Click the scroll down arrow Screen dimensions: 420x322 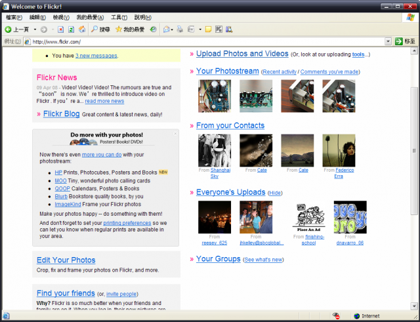click(x=414, y=306)
